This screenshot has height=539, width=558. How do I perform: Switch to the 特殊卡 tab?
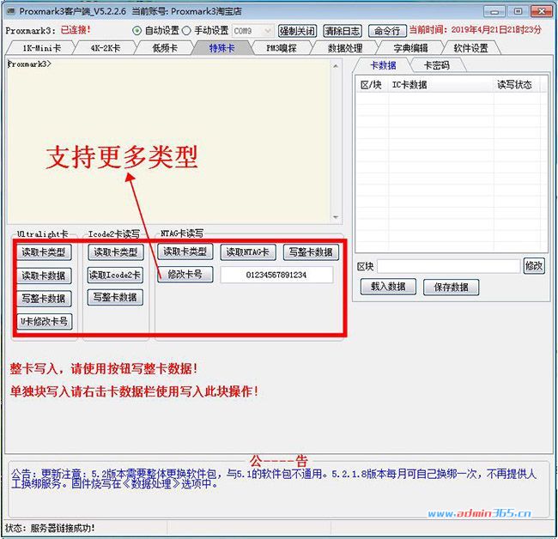tap(222, 48)
